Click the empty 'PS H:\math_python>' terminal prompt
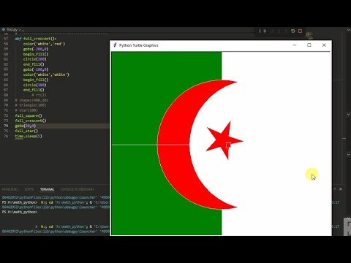 20,212
